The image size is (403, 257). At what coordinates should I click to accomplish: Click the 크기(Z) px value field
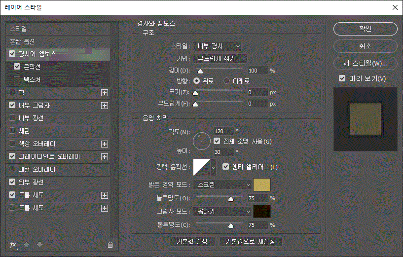(258, 92)
